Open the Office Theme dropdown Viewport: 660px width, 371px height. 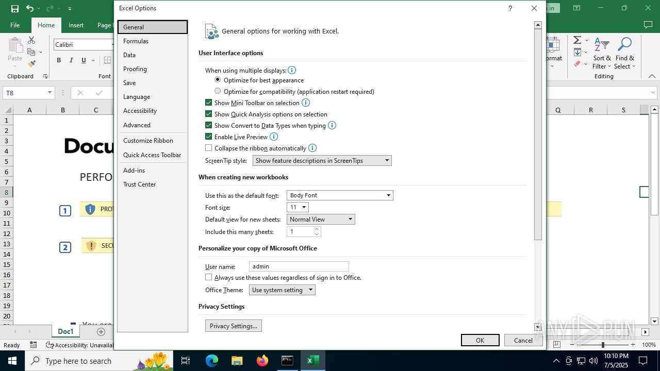(x=282, y=290)
